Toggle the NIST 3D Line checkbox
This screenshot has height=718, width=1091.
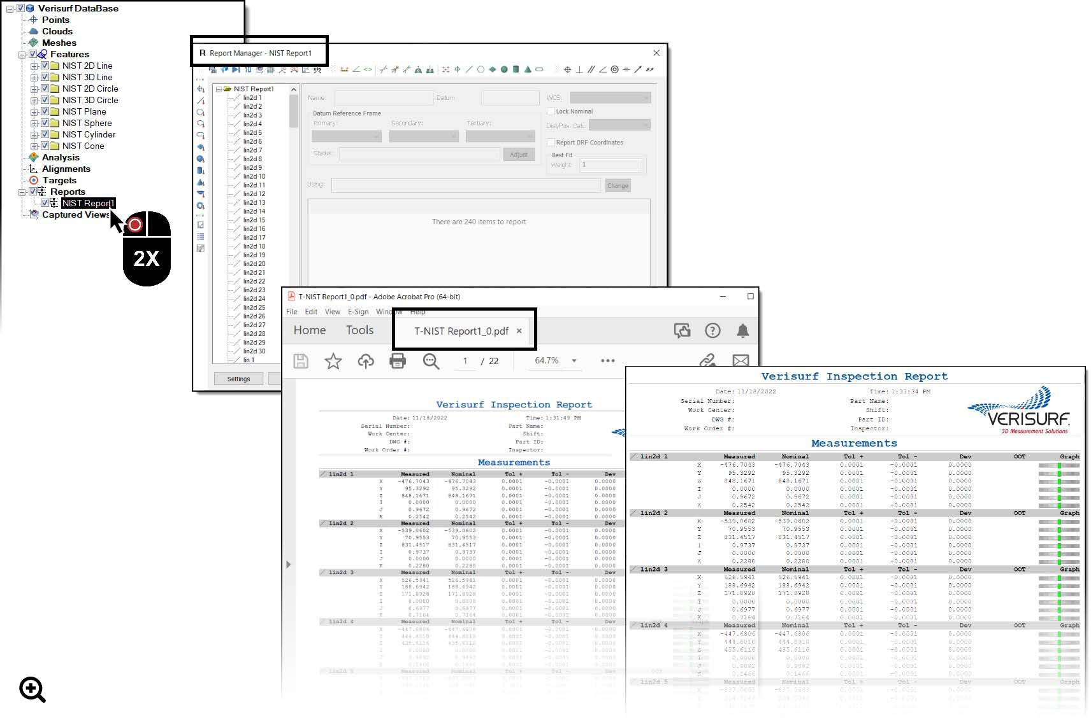coord(45,77)
